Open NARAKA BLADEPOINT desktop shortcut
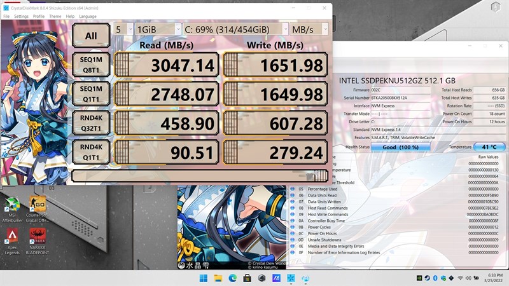Image resolution: width=509 pixels, height=286 pixels. (38, 242)
